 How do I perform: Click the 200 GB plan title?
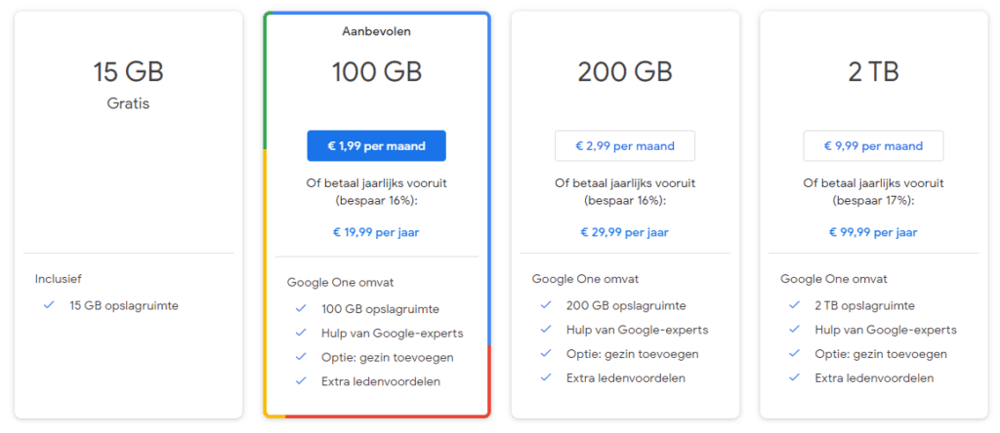click(x=625, y=72)
